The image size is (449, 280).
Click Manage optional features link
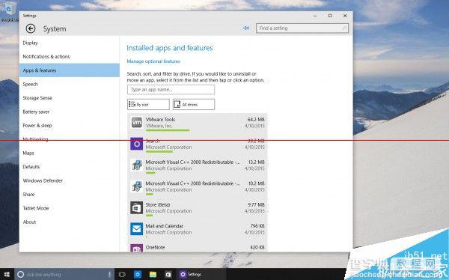pos(153,61)
